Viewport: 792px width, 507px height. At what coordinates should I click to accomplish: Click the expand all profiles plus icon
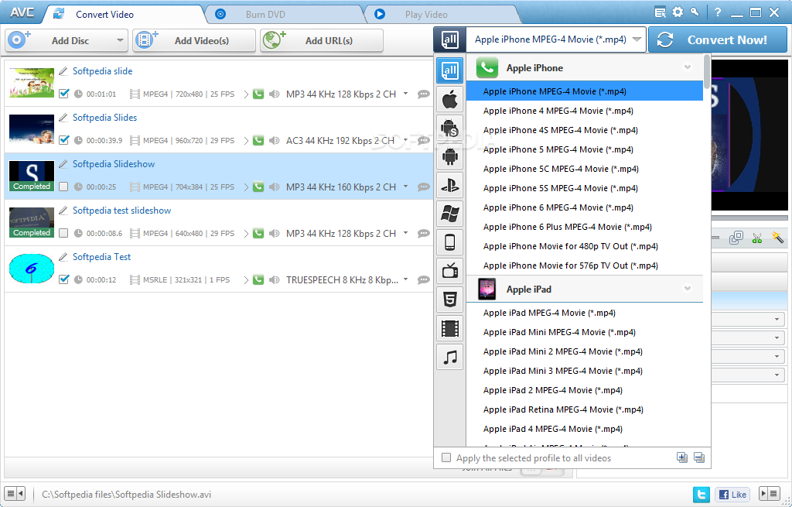coord(682,457)
